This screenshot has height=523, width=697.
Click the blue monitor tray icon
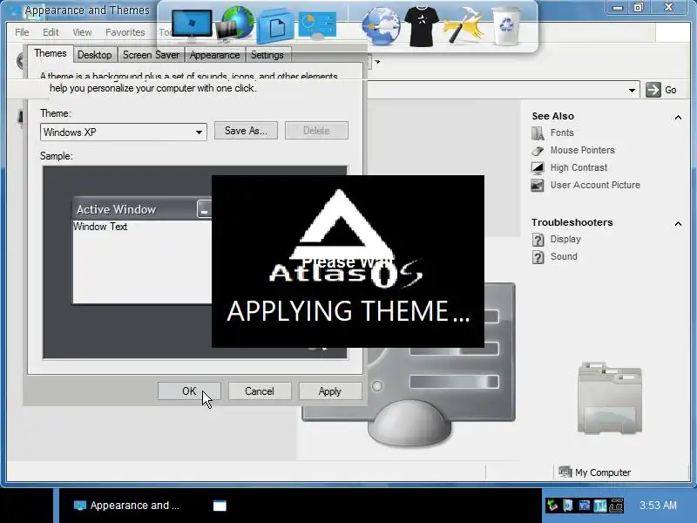pyautogui.click(x=584, y=506)
